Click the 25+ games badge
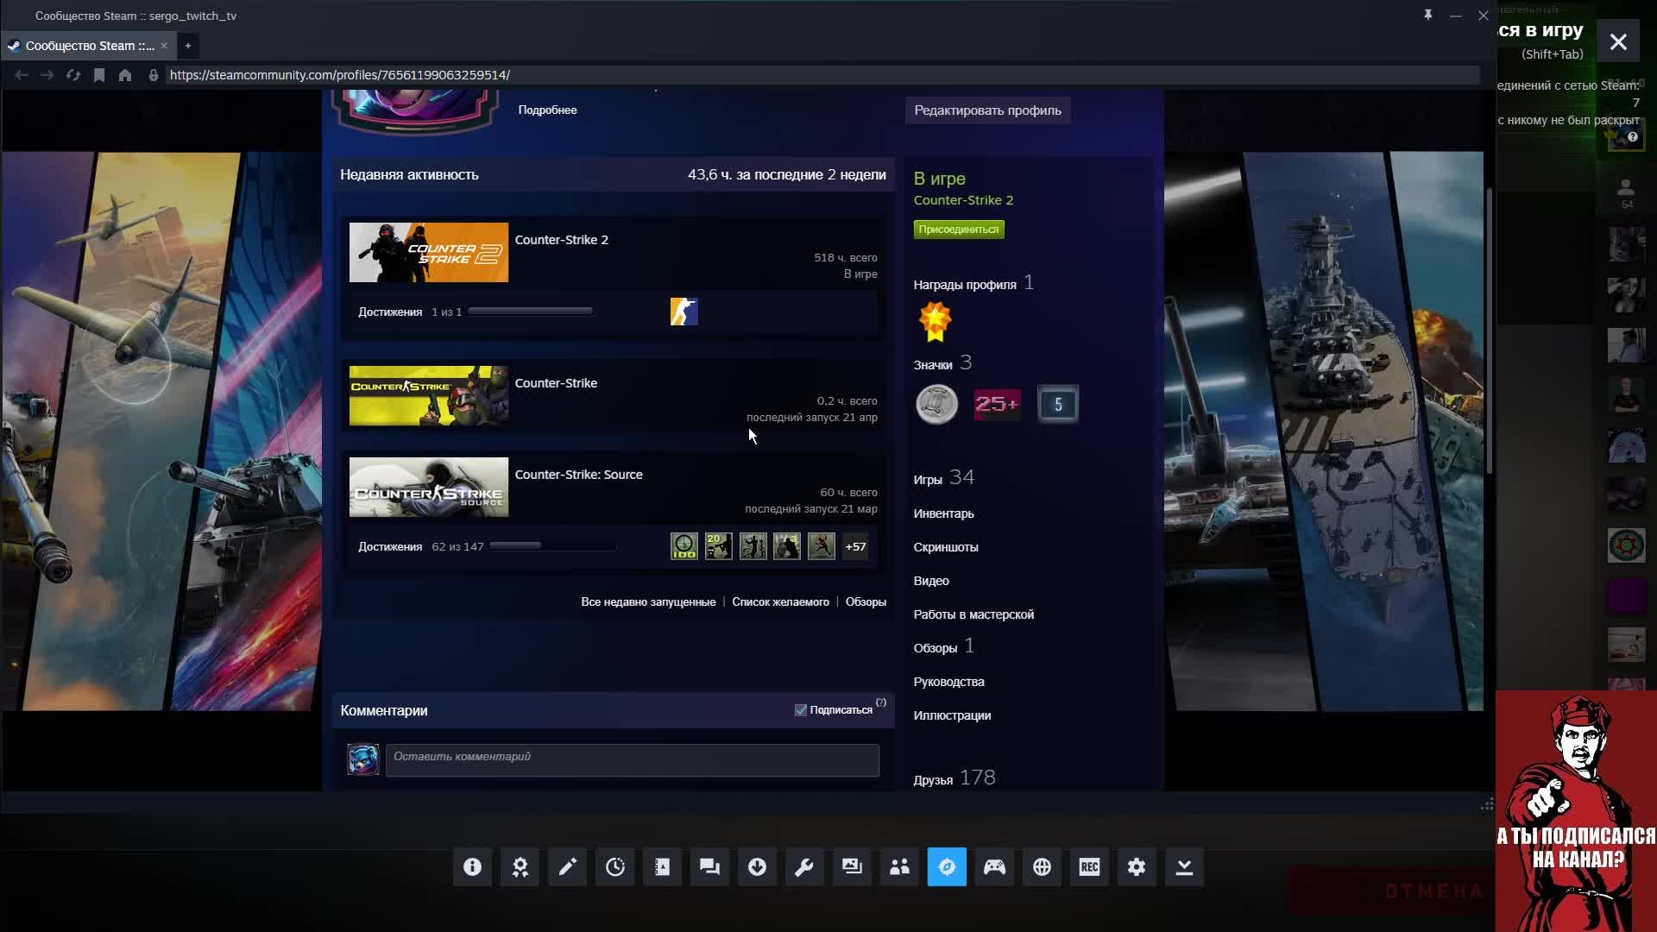This screenshot has height=932, width=1657. 997,404
